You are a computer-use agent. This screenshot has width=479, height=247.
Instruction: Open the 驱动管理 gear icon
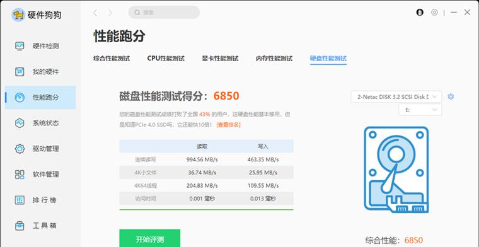[x=20, y=149]
